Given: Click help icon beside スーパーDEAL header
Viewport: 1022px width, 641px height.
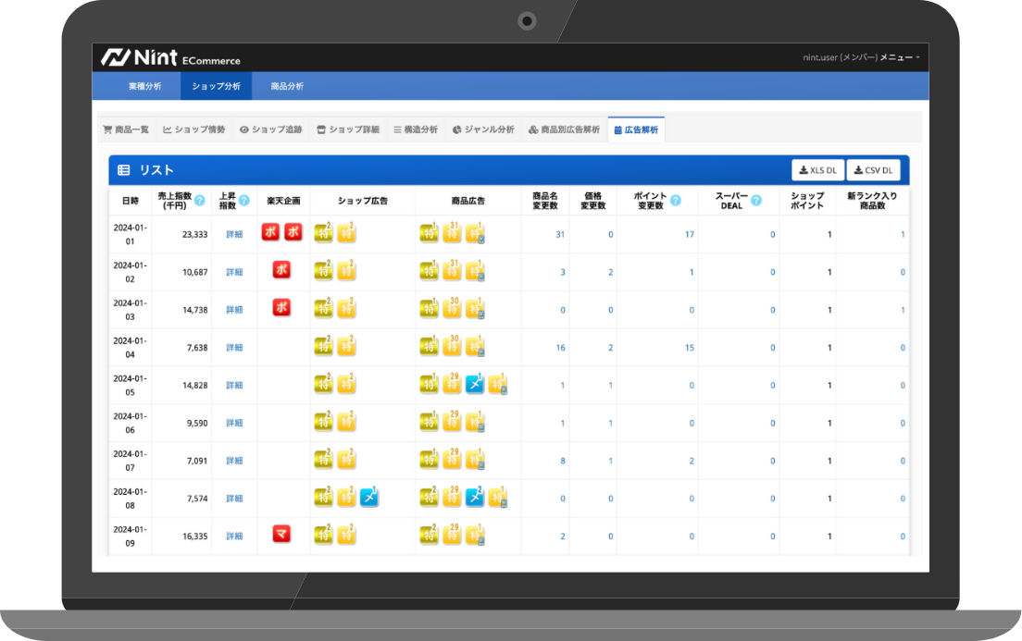Looking at the screenshot, I should click(x=756, y=201).
